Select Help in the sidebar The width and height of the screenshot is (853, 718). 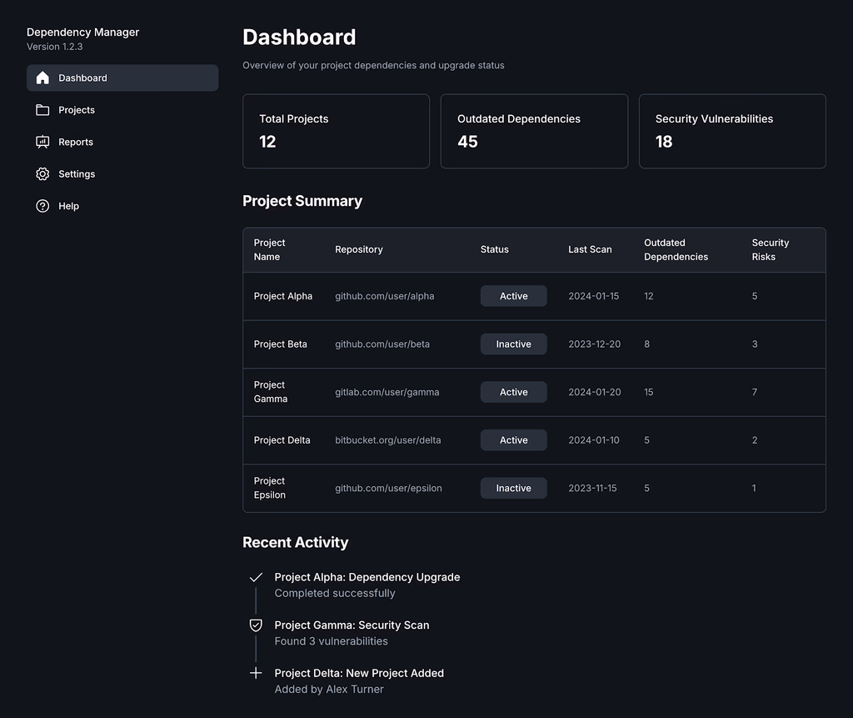point(122,206)
